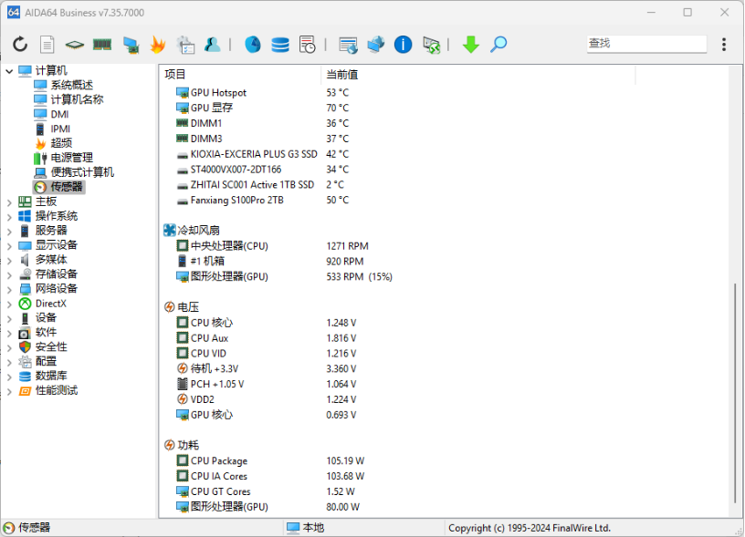This screenshot has height=537, width=745.
Task: Select the 性能测试 tree item
Action: click(x=57, y=390)
